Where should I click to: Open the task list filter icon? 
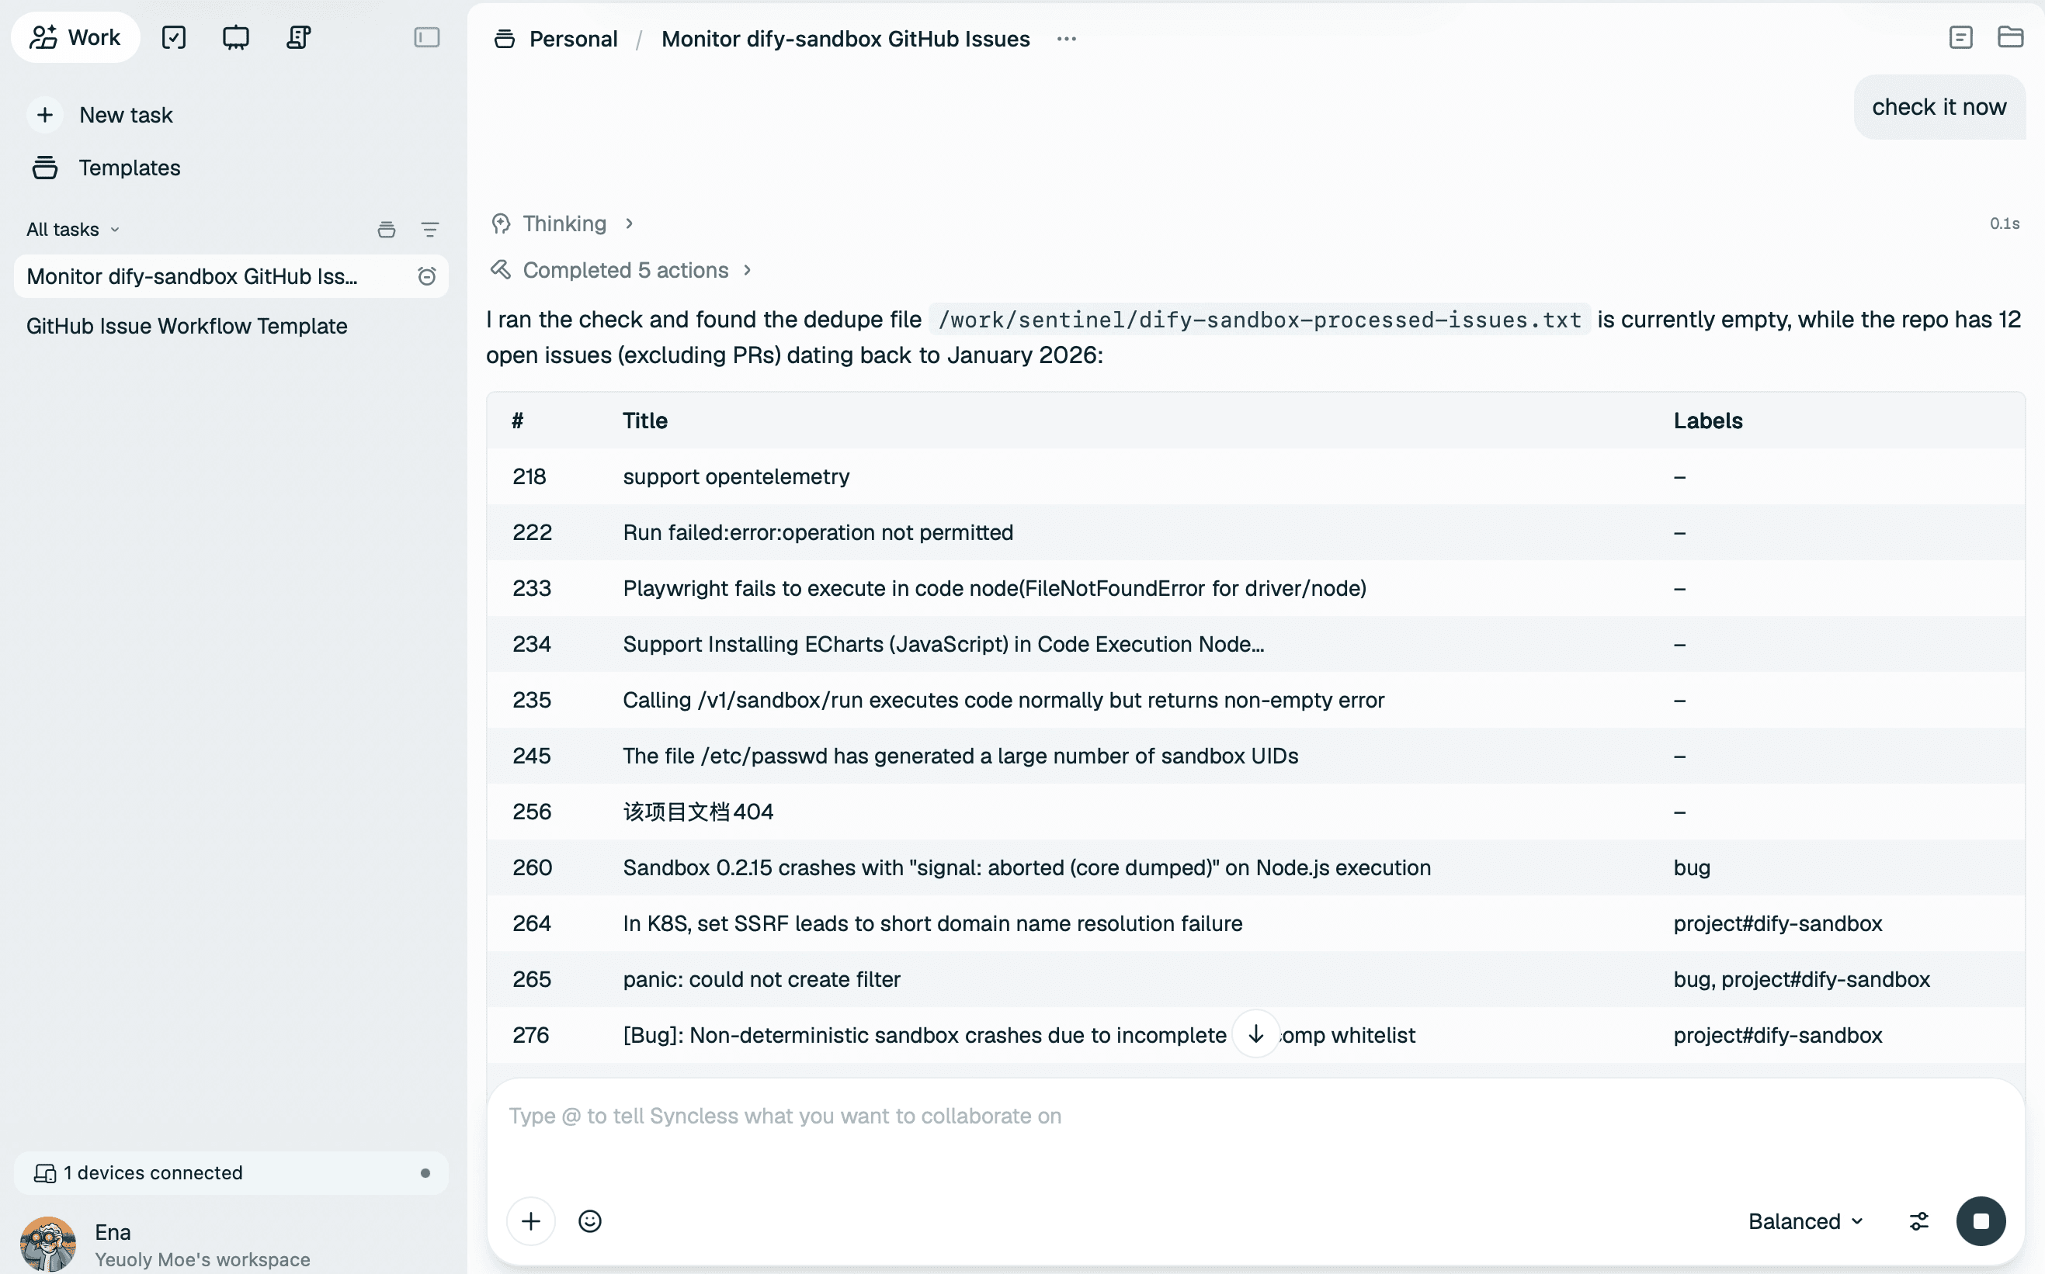(x=430, y=229)
